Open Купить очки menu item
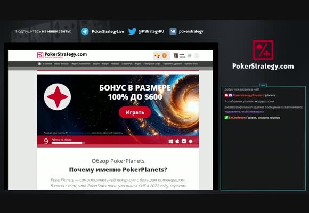This screenshot has width=309, height=213. coord(191,64)
